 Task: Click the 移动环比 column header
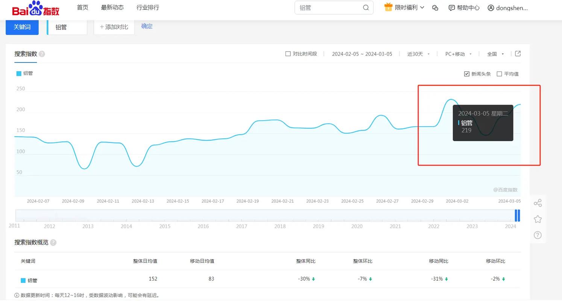click(495, 261)
